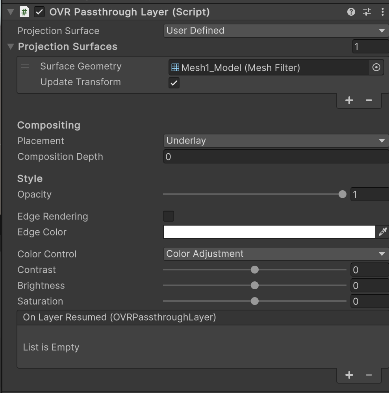Add a listener to On Layer Resumed
The width and height of the screenshot is (389, 393).
point(349,375)
